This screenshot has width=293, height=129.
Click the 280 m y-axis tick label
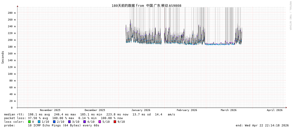coord(12,13)
